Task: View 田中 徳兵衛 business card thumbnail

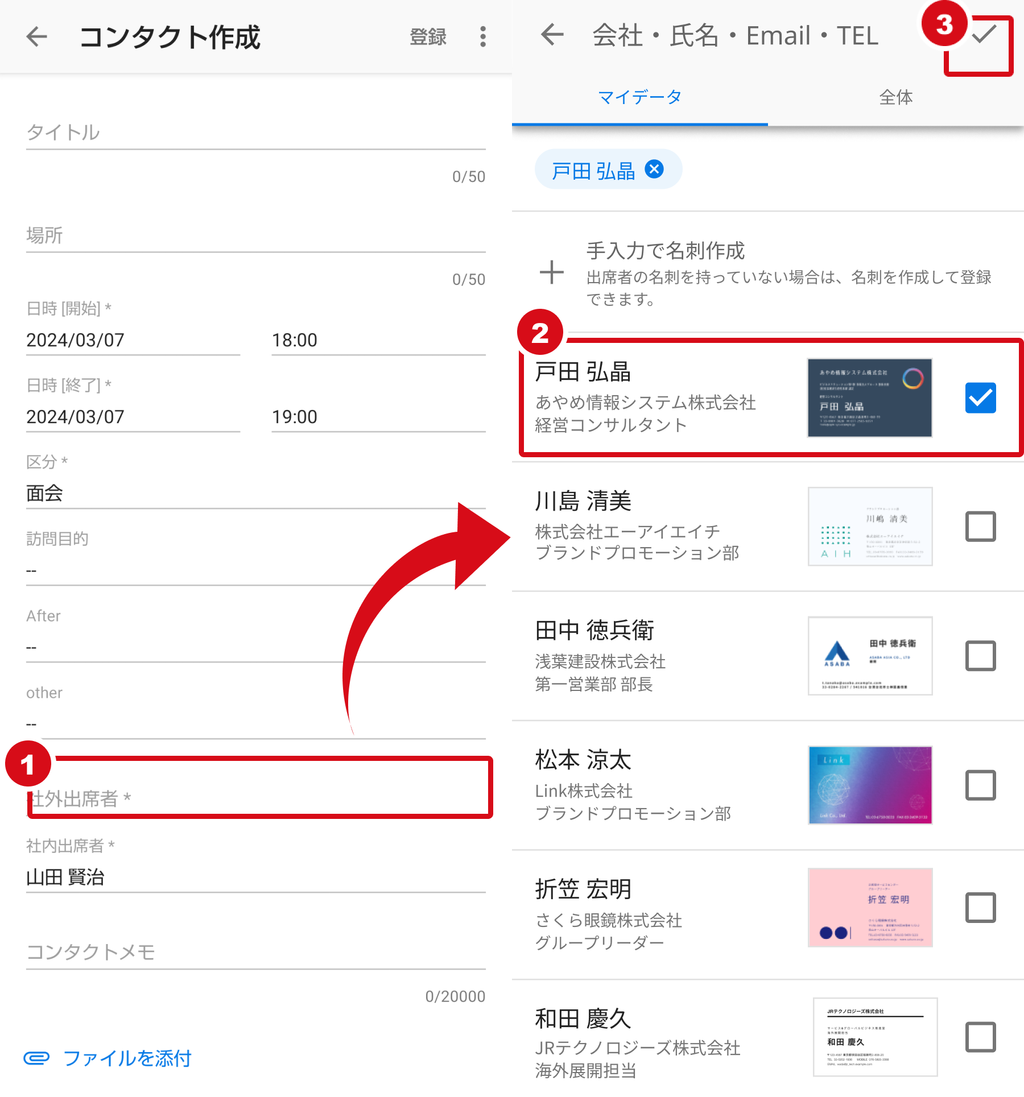Action: (x=870, y=656)
